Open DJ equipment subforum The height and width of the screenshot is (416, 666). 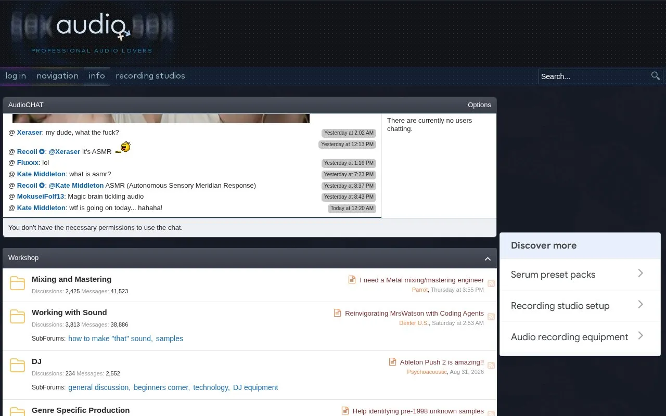(255, 387)
